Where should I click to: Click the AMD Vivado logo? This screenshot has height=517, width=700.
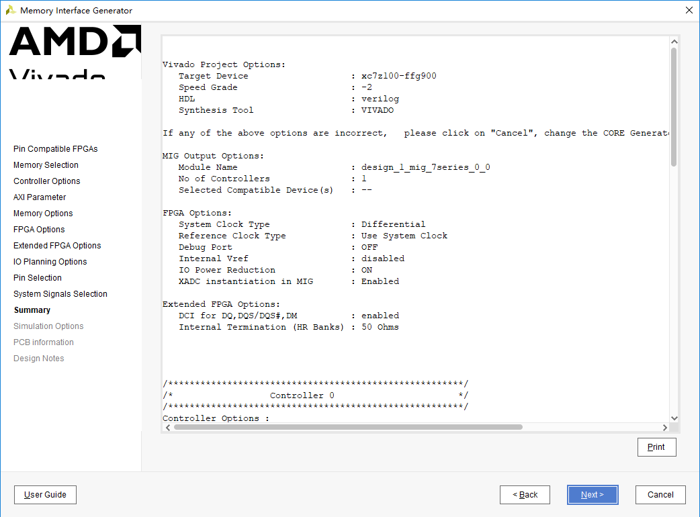[x=75, y=52]
